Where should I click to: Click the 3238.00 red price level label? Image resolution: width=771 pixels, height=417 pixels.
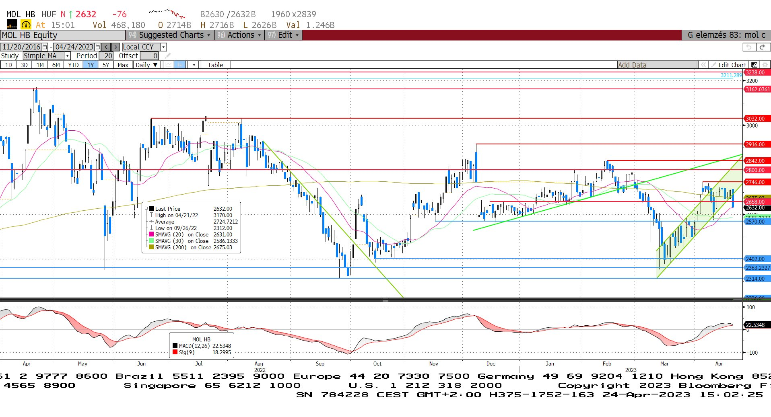(757, 73)
